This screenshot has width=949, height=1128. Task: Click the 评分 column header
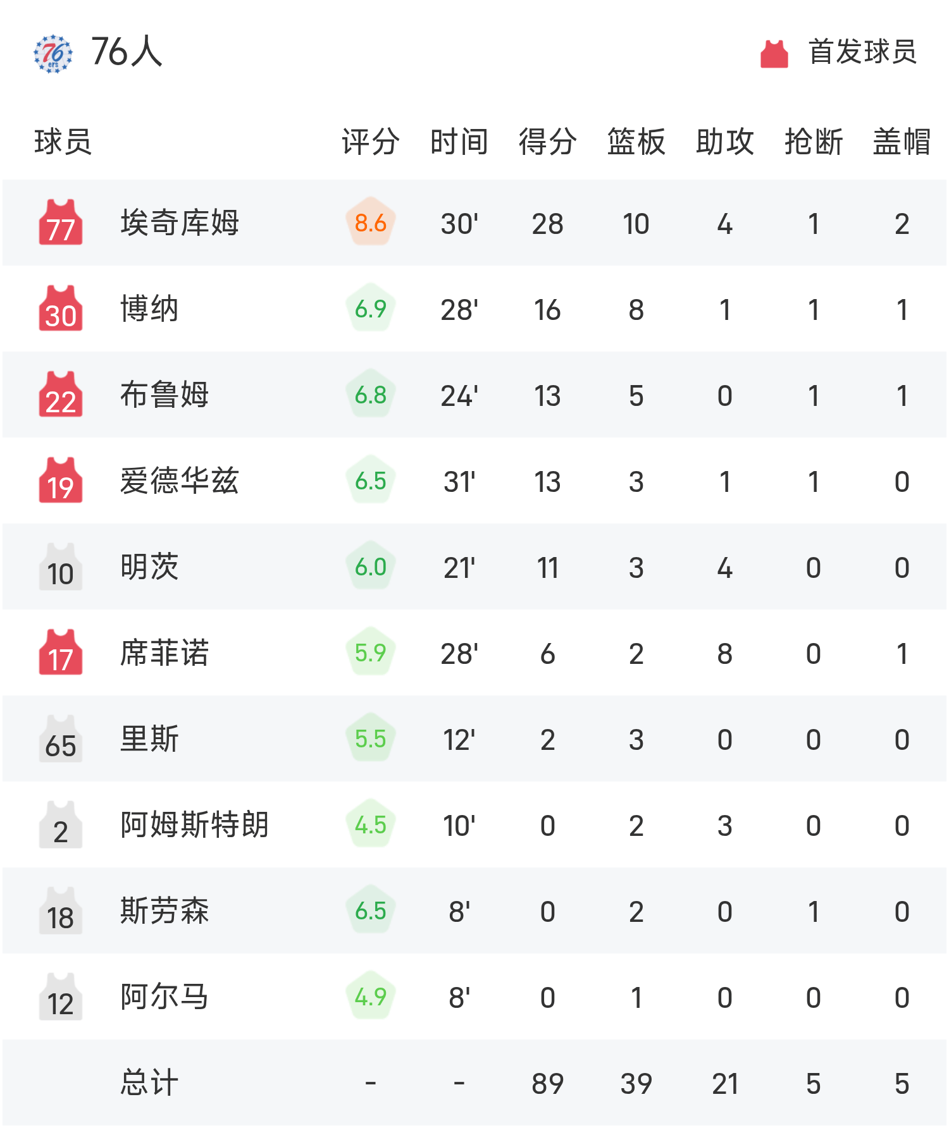tap(370, 142)
